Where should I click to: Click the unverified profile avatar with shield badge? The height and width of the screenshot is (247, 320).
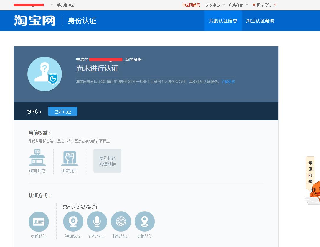[x=44, y=74]
